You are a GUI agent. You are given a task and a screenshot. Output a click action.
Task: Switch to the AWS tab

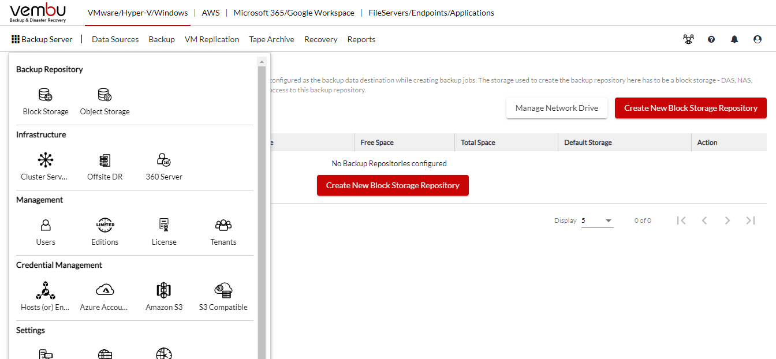tap(211, 13)
